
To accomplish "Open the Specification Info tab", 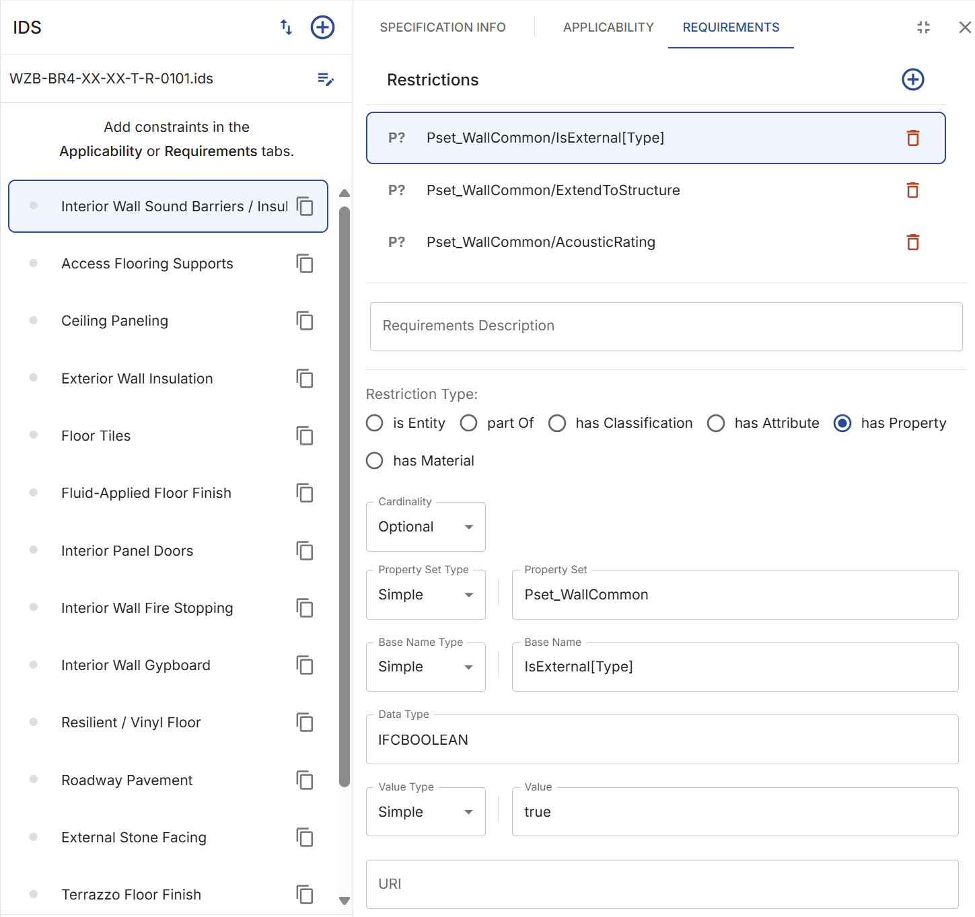I will tap(443, 28).
